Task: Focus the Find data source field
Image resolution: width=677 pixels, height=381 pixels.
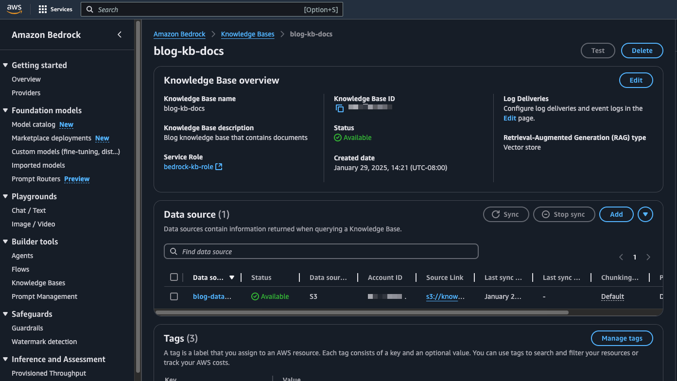Action: pos(321,251)
